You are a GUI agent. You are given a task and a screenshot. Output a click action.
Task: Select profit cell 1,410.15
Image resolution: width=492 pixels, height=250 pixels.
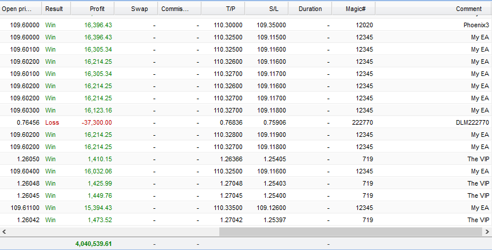pyautogui.click(x=100, y=159)
